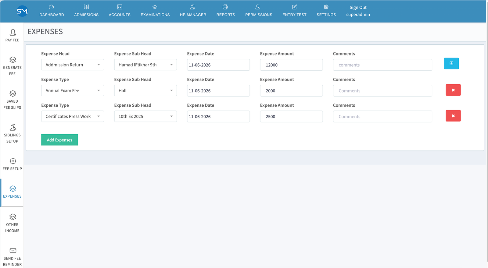
Task: Open the Annual Exam Fee expense type dropdown
Action: (73, 91)
